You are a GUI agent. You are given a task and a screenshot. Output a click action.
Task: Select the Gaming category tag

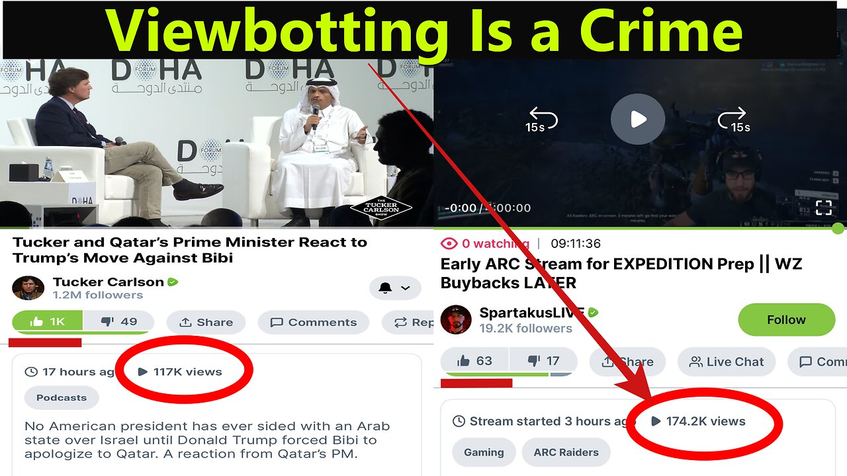tap(484, 452)
